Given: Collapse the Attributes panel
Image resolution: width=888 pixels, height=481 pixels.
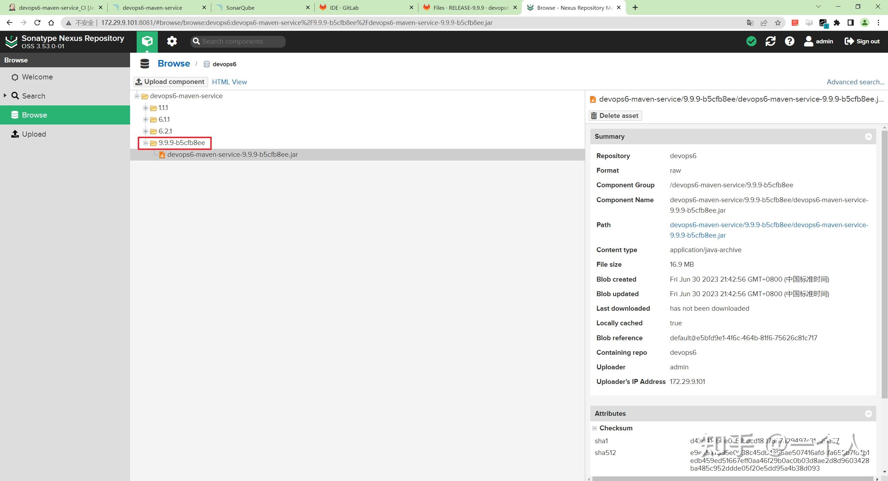Looking at the screenshot, I should tap(868, 414).
